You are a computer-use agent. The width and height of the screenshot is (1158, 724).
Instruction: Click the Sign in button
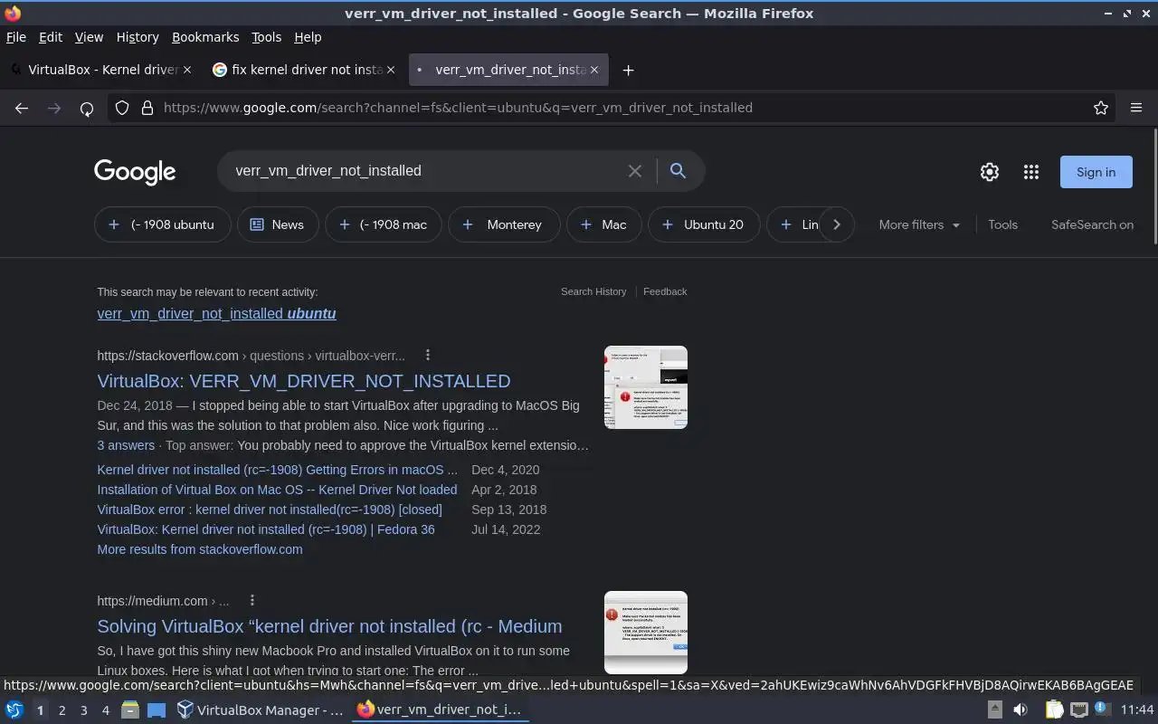[x=1096, y=172]
